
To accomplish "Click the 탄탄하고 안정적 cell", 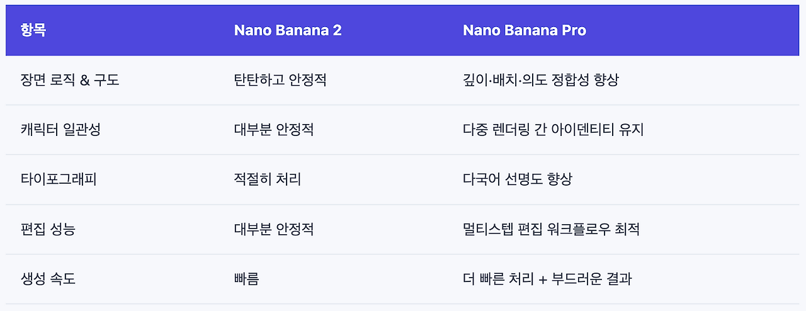I will [x=280, y=80].
